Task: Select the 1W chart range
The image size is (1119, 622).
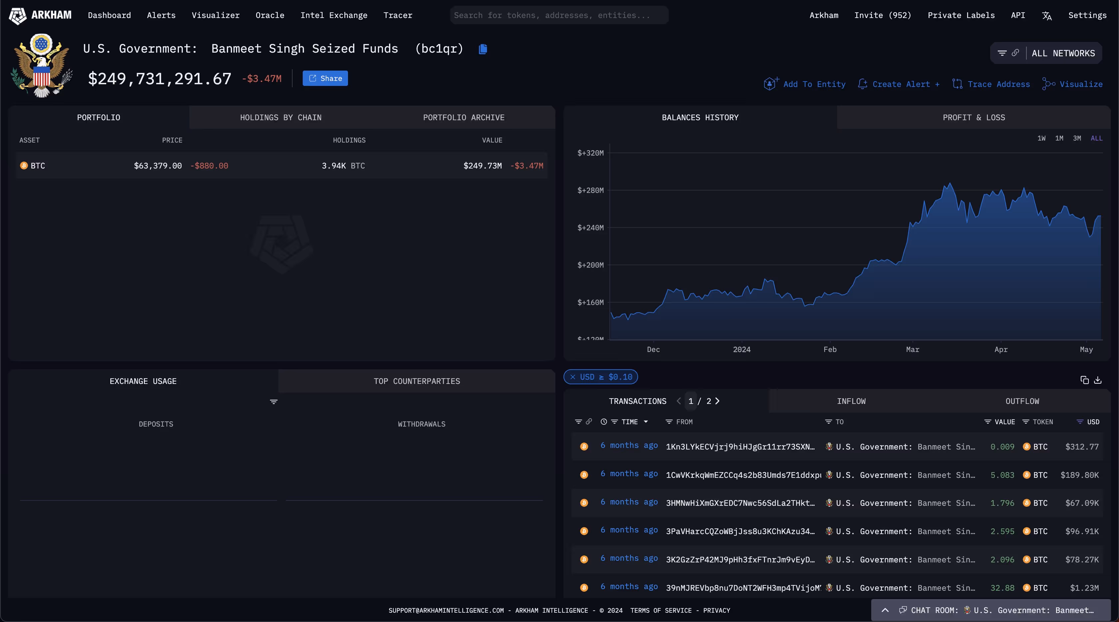Action: pyautogui.click(x=1041, y=138)
